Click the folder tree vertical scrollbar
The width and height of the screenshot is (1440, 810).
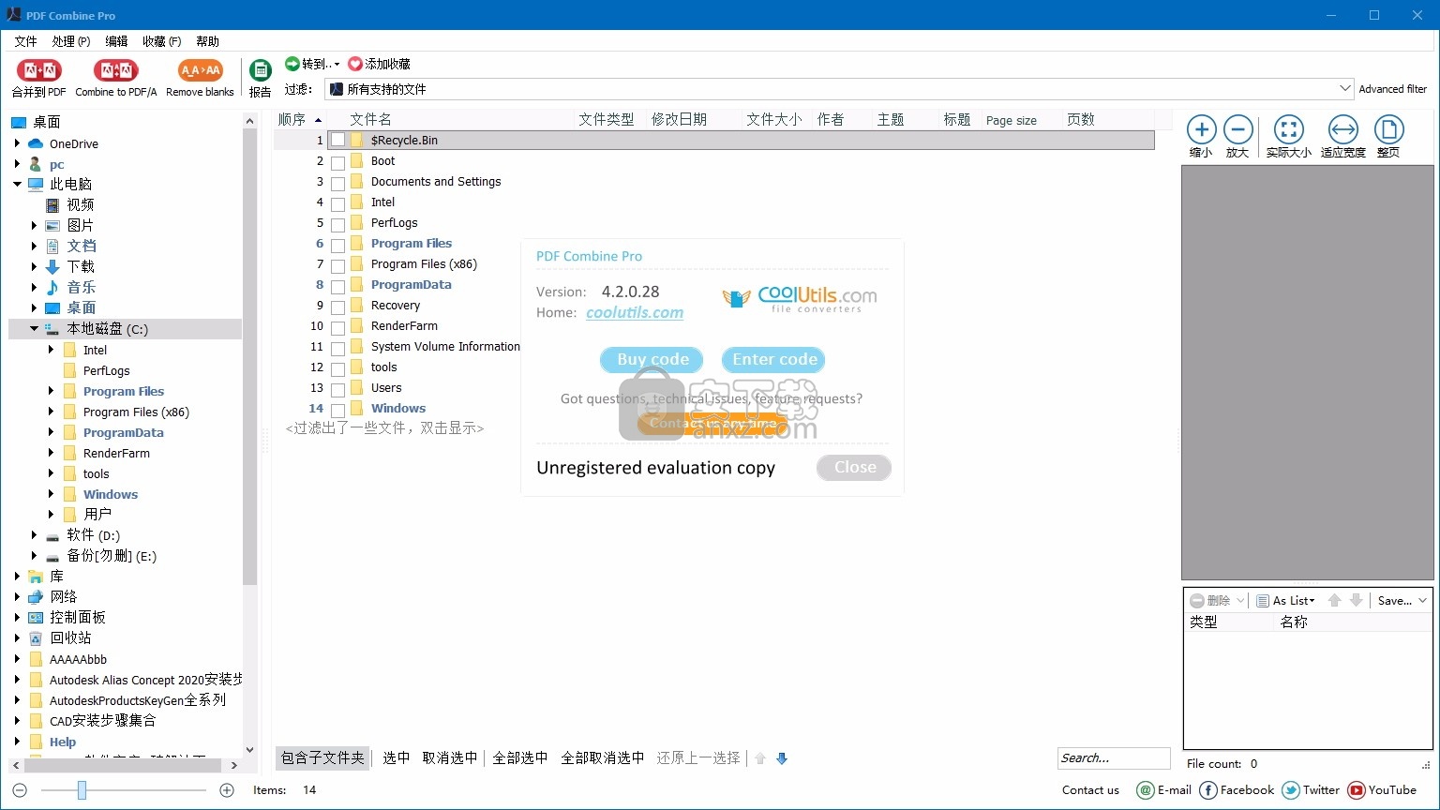pyautogui.click(x=249, y=356)
